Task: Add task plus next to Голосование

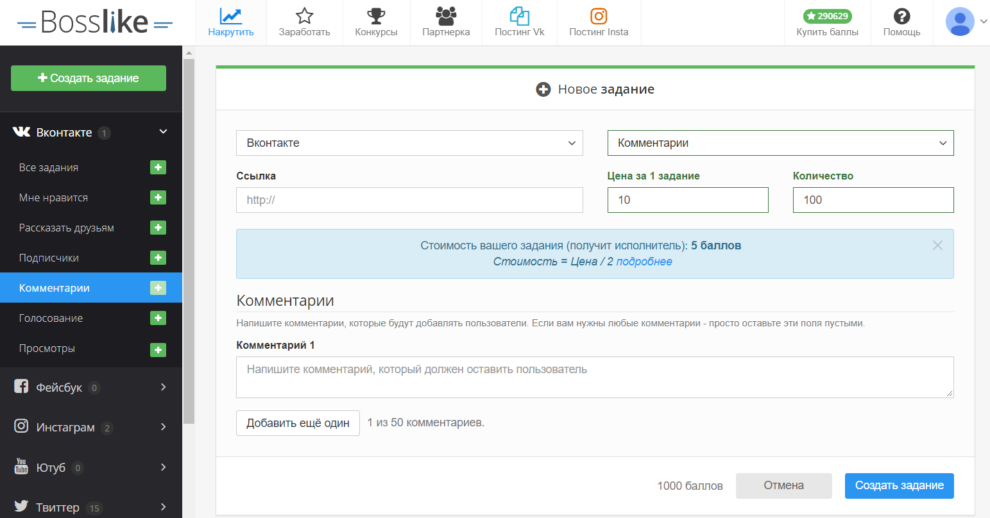Action: point(158,318)
